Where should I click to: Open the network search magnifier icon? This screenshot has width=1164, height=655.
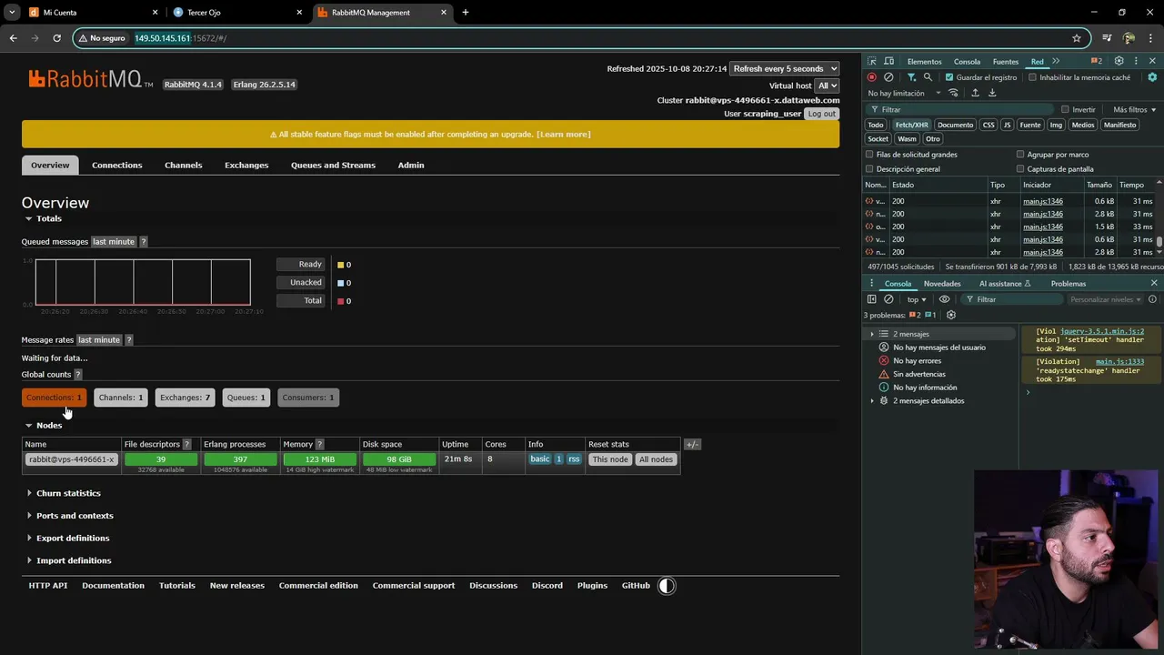[928, 77]
